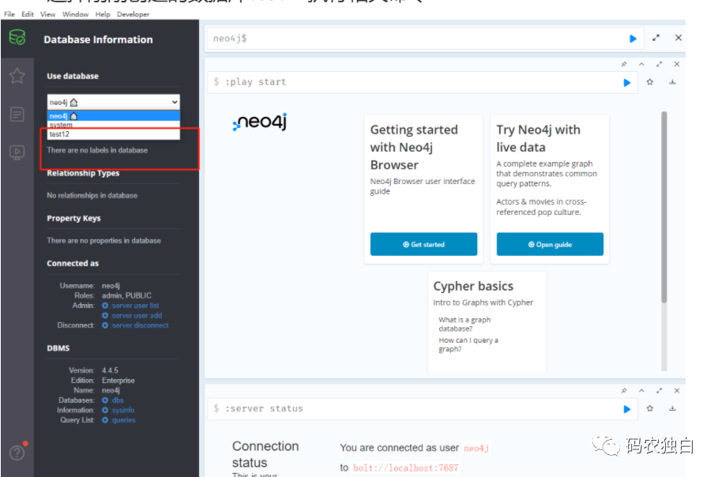Click the Open guide button
The image size is (718, 477).
coord(550,244)
